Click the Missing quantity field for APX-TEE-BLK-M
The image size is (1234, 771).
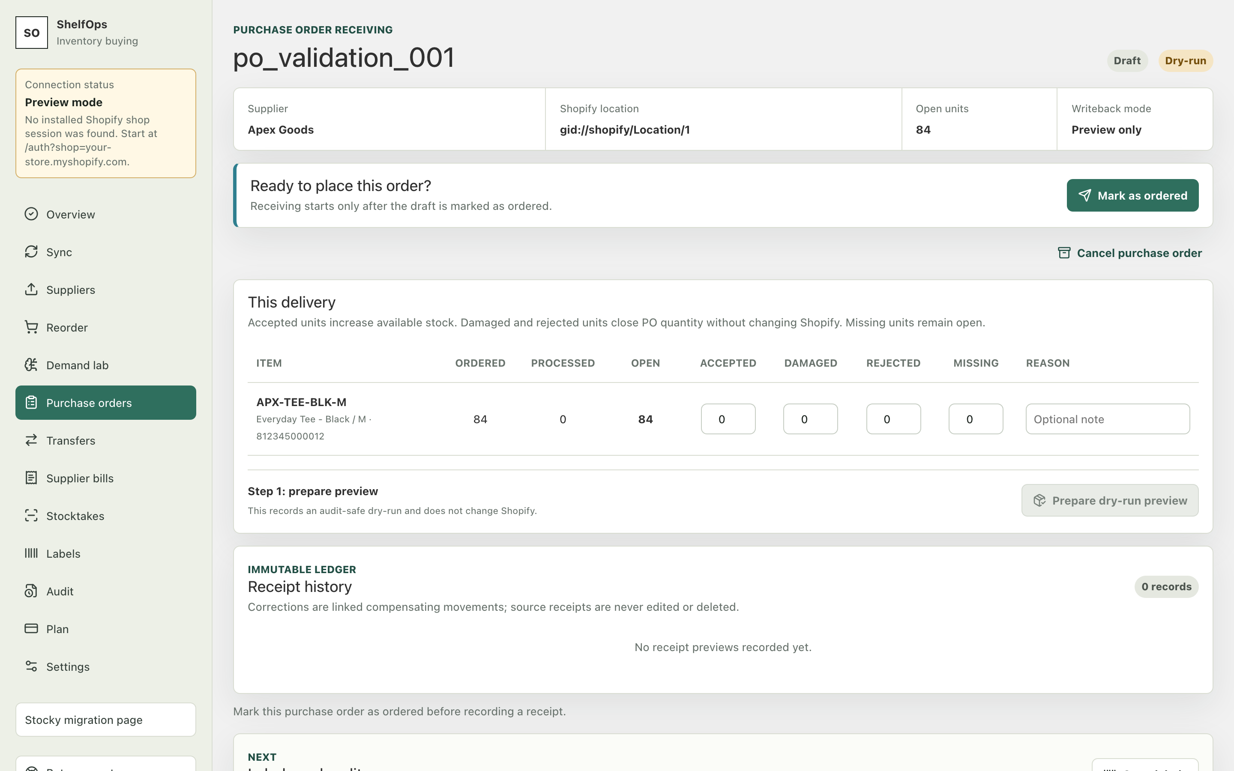tap(976, 419)
